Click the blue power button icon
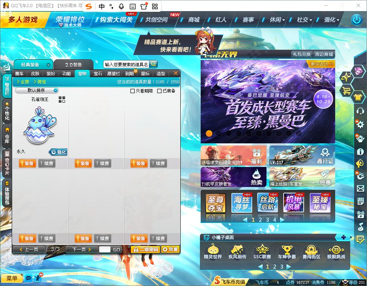The height and width of the screenshot is (286, 367). click(357, 20)
